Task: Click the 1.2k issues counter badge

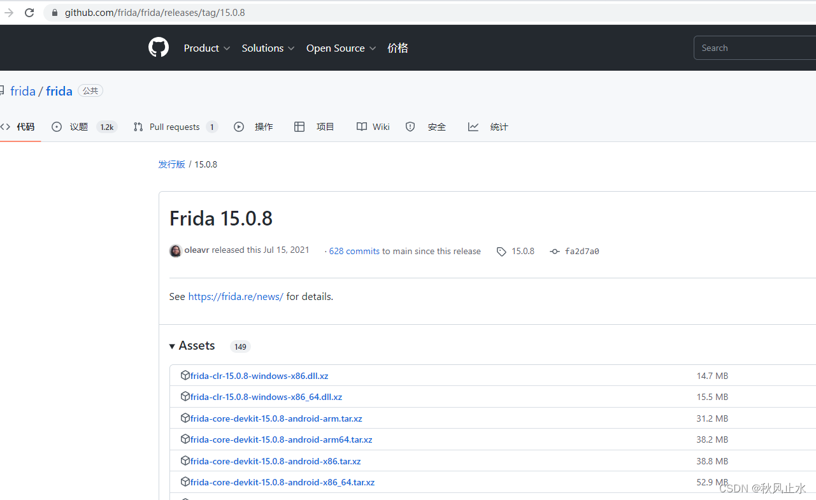Action: click(x=106, y=127)
